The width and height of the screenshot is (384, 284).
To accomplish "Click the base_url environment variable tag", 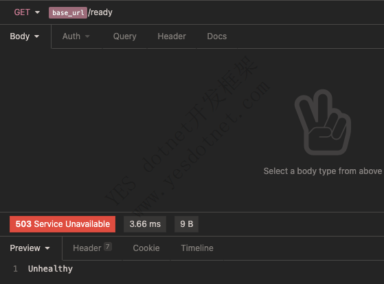I will click(68, 12).
